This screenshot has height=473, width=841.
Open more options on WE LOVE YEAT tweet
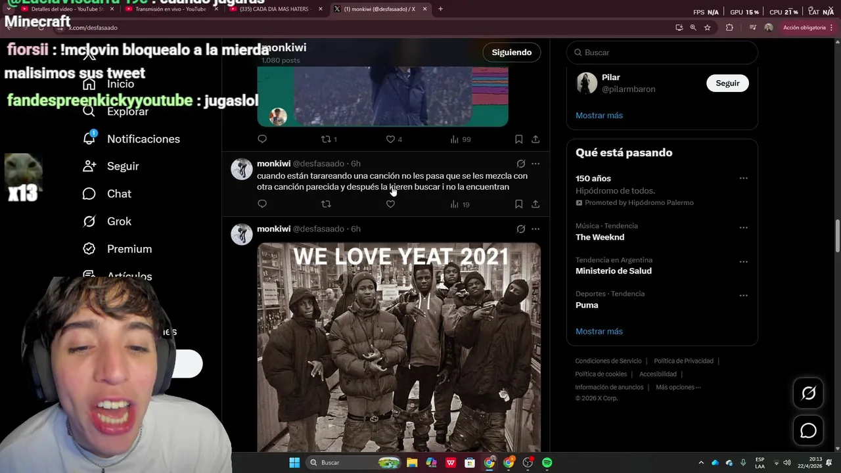[x=535, y=229]
